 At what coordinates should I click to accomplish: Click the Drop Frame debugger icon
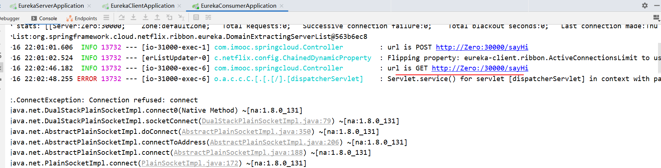tap(169, 17)
